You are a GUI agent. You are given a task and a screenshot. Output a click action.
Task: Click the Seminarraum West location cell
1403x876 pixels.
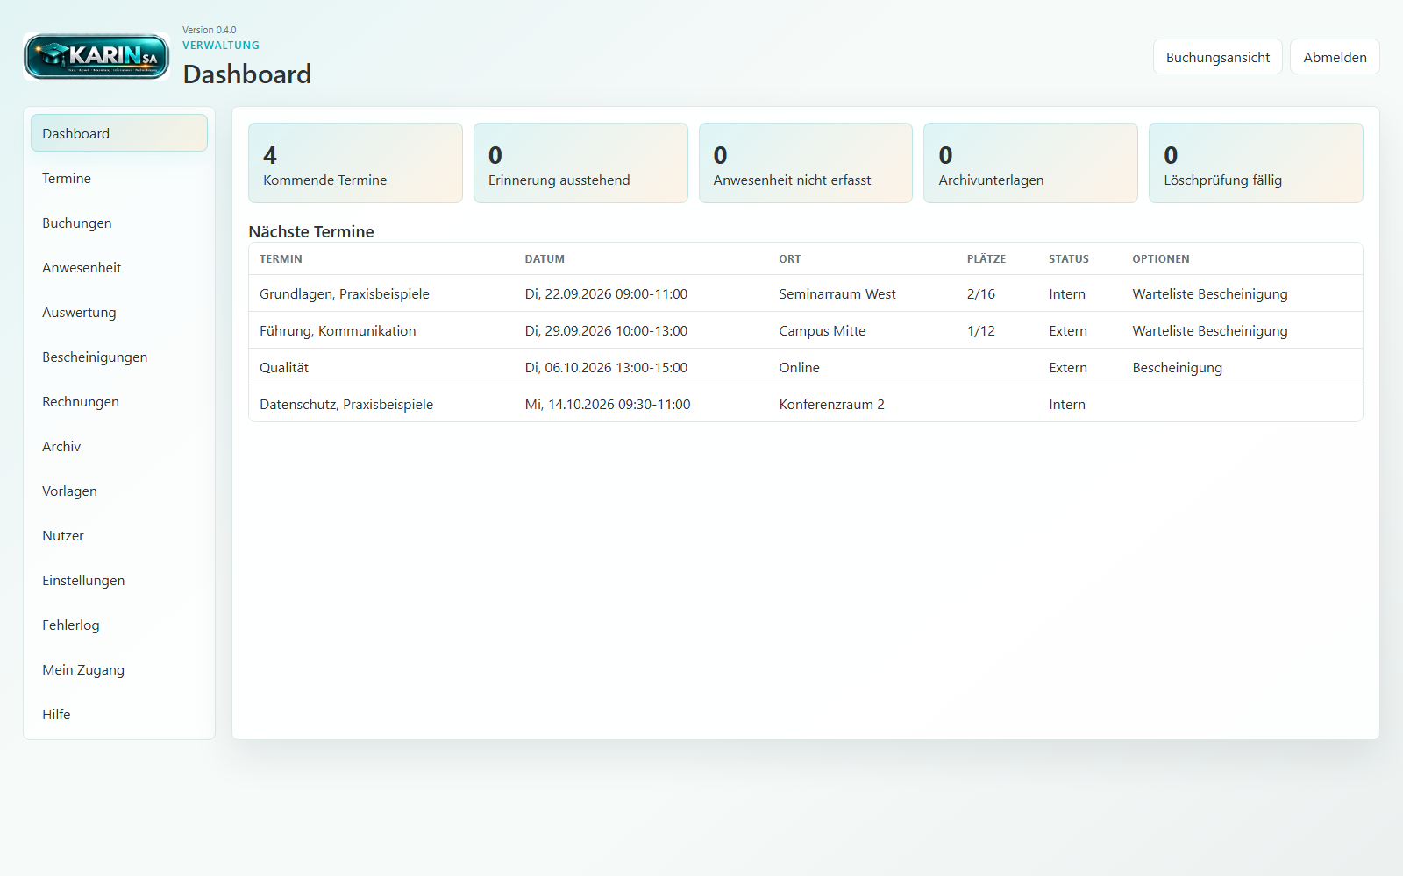coord(837,294)
